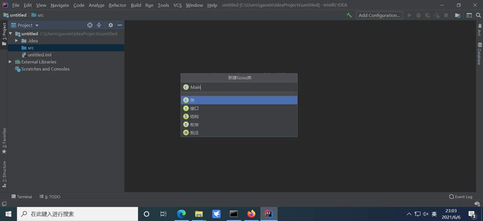Open the Project view dropdown

(28, 25)
